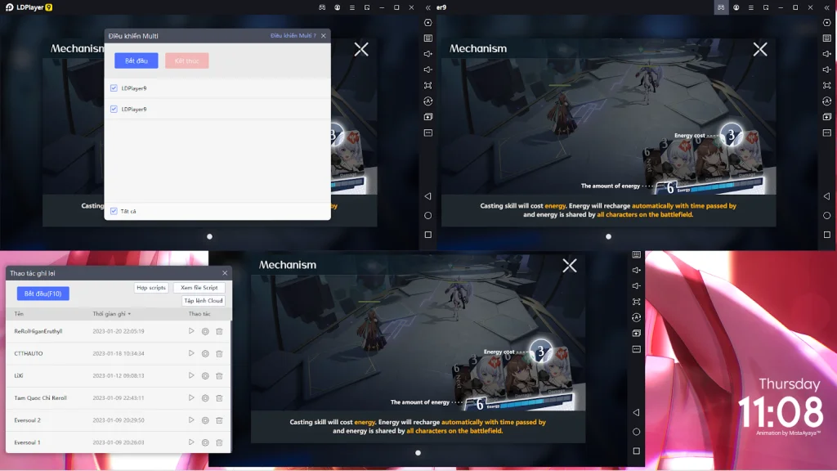Delete the Eversoul 1 script
Screen dimensions: 837x471
coord(219,442)
